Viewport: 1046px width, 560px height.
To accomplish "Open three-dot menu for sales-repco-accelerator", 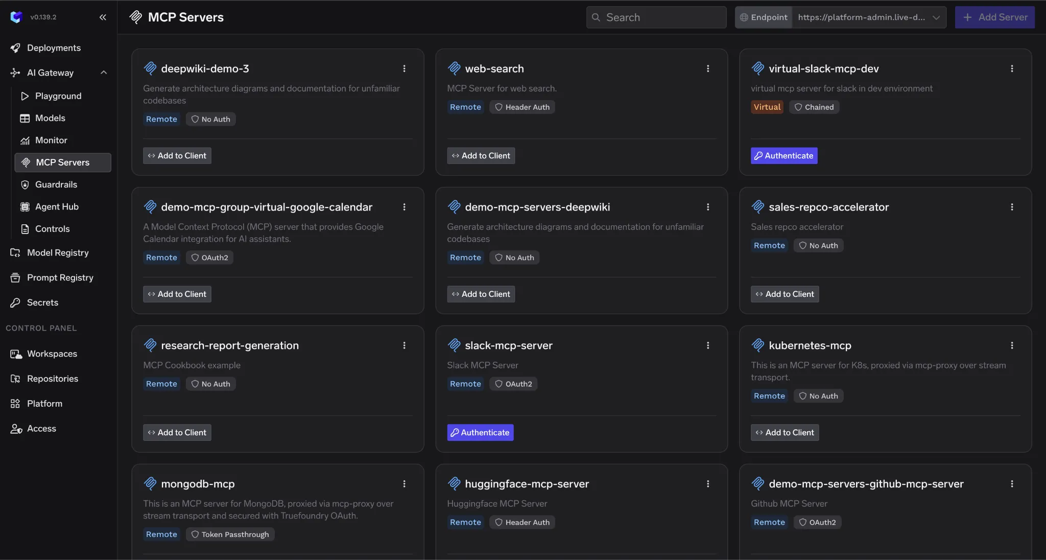I will [x=1012, y=207].
